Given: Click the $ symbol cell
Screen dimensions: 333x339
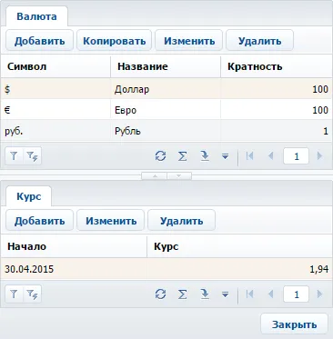Looking at the screenshot, I should click(55, 89).
